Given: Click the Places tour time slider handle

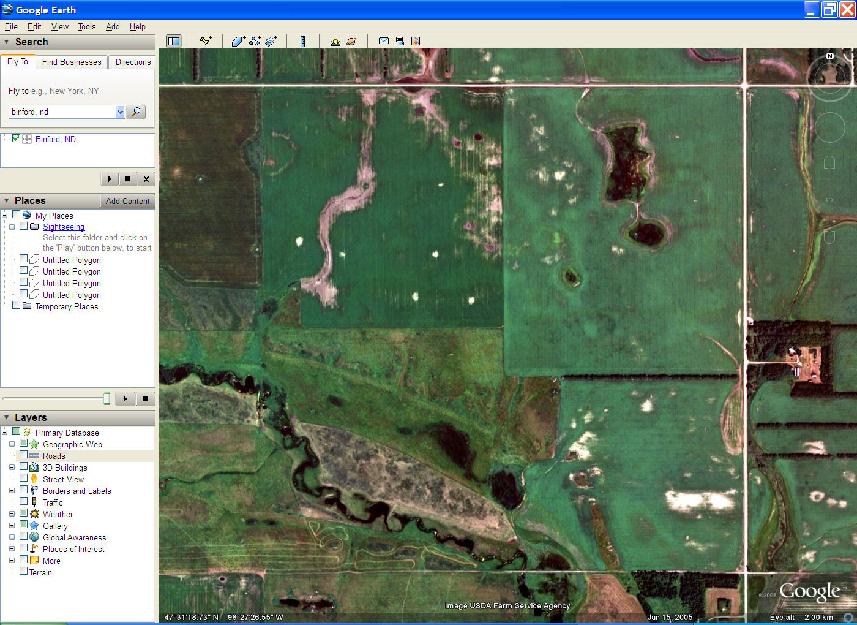Looking at the screenshot, I should [107, 399].
